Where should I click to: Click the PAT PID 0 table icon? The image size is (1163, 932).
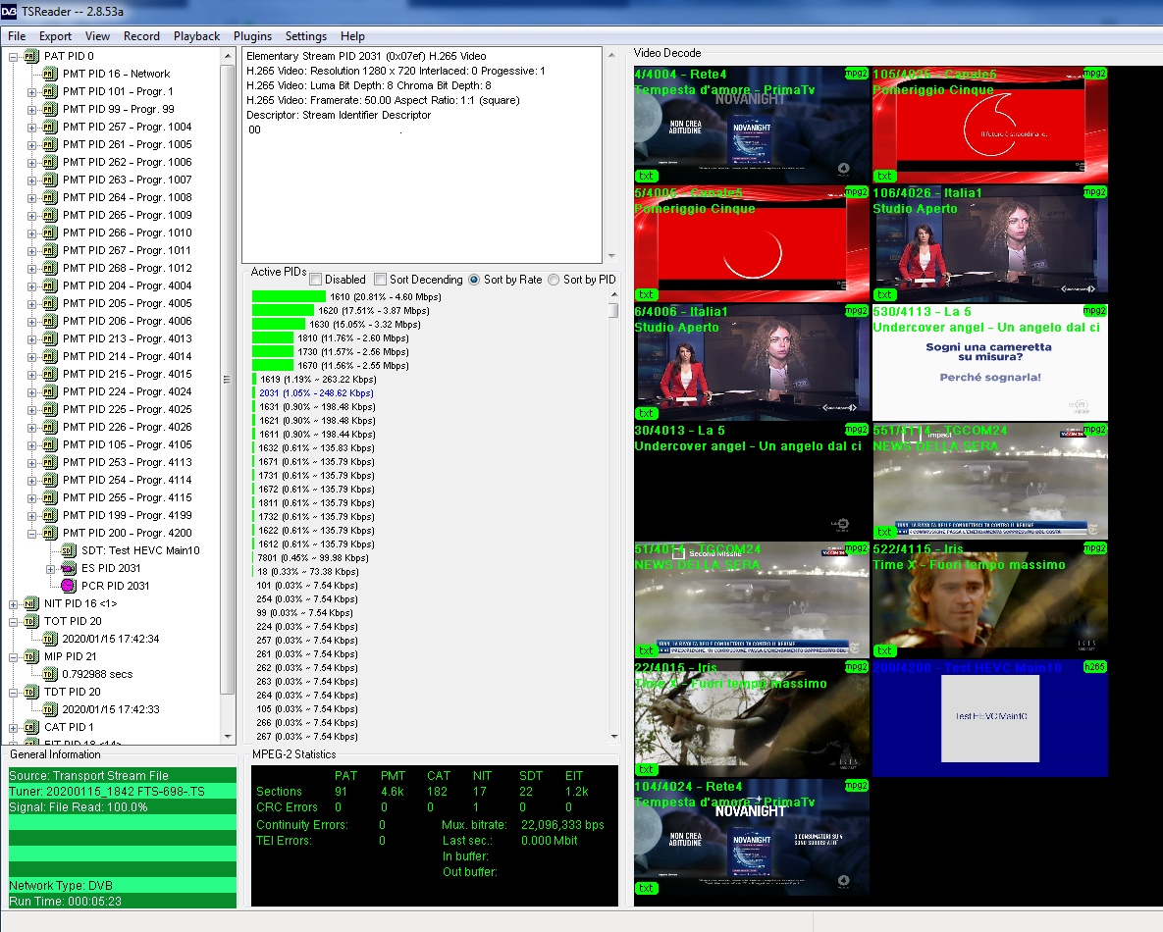(30, 56)
